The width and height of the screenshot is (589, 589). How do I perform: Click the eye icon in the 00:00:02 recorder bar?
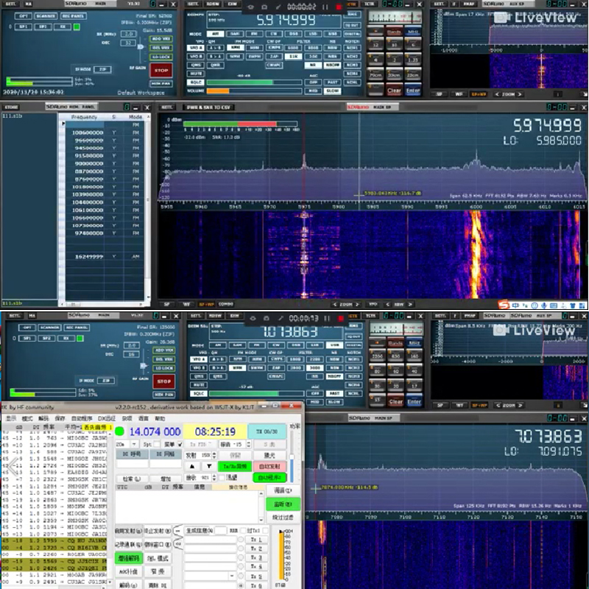click(250, 7)
